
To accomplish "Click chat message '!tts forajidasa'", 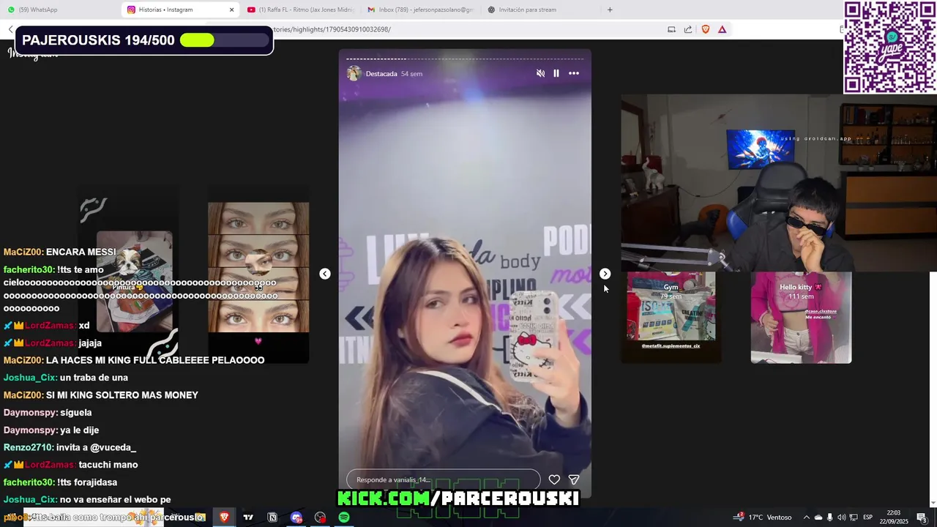I will [87, 482].
